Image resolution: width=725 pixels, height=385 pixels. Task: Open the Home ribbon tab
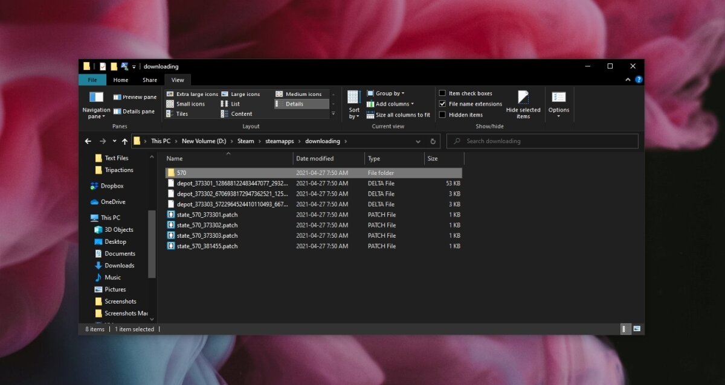[x=121, y=80]
